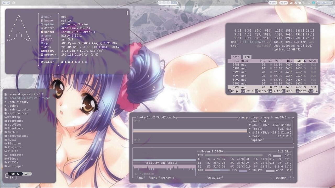Switch htop to the Main tab
The image size is (335, 188).
coord(236,57)
